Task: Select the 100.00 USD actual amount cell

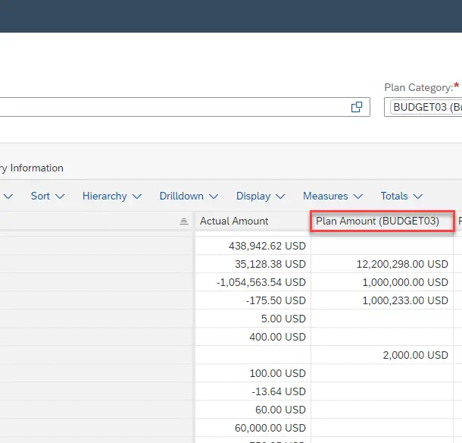Action: click(253, 373)
